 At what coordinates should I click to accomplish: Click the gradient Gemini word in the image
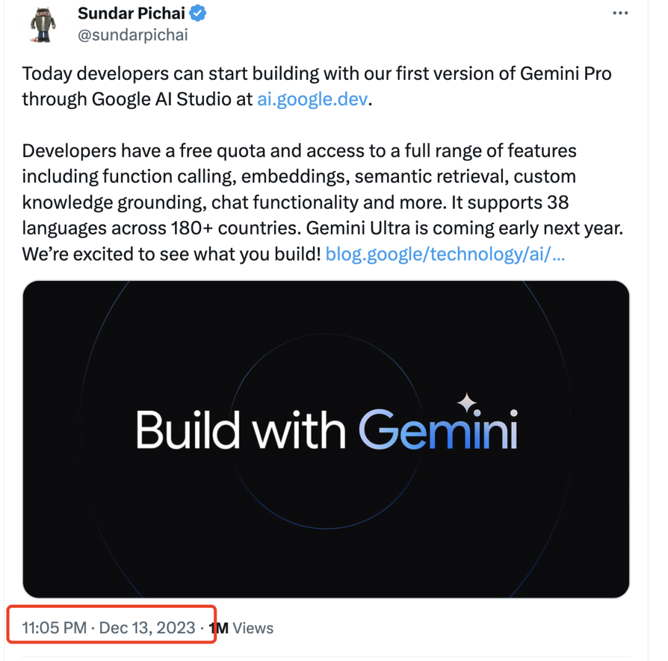[437, 430]
